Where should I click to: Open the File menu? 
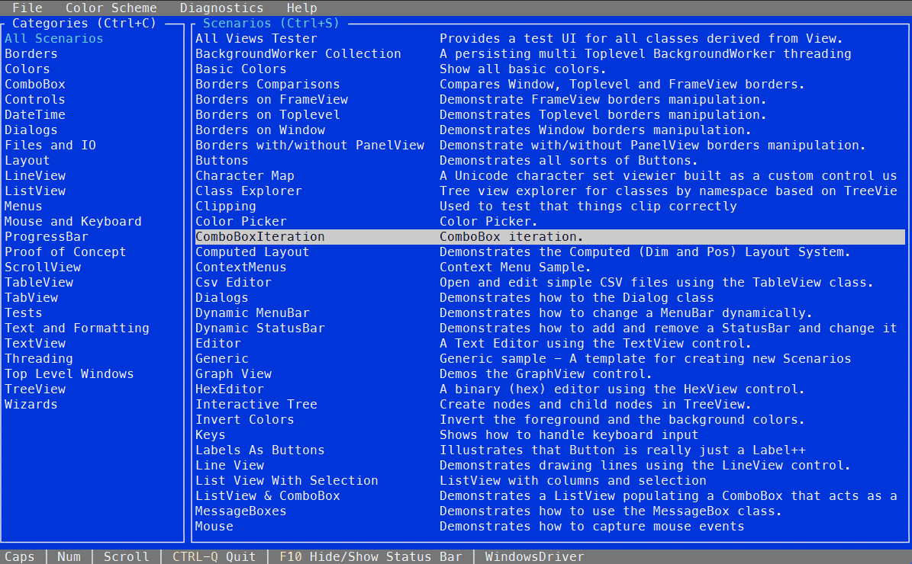[x=27, y=8]
